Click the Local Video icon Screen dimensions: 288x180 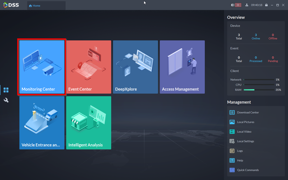pos(232,132)
